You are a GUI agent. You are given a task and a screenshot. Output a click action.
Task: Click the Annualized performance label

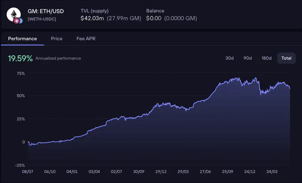58,58
